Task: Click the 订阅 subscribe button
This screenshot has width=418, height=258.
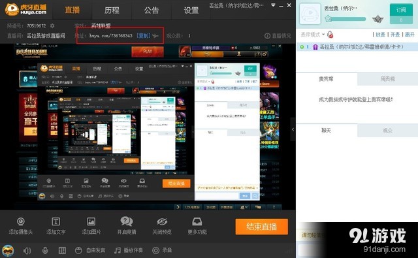Action: (x=401, y=10)
